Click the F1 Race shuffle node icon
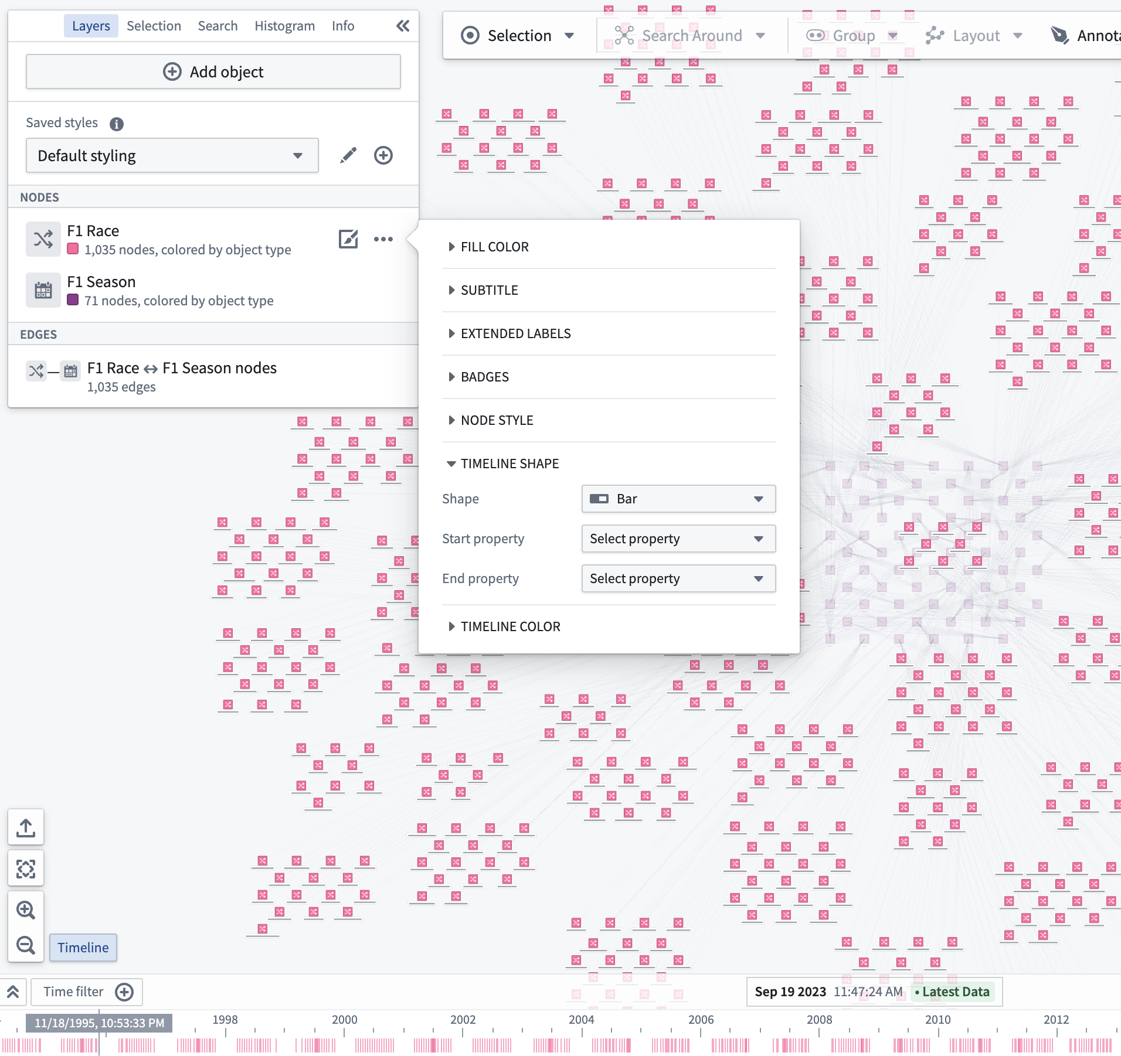The height and width of the screenshot is (1056, 1121). [43, 239]
